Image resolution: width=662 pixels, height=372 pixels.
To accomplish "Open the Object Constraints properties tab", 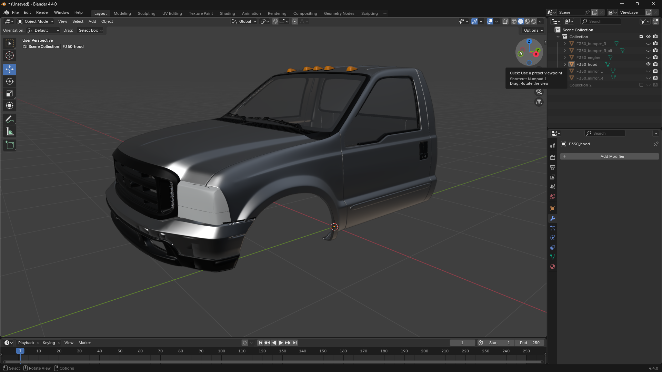I will pyautogui.click(x=553, y=247).
